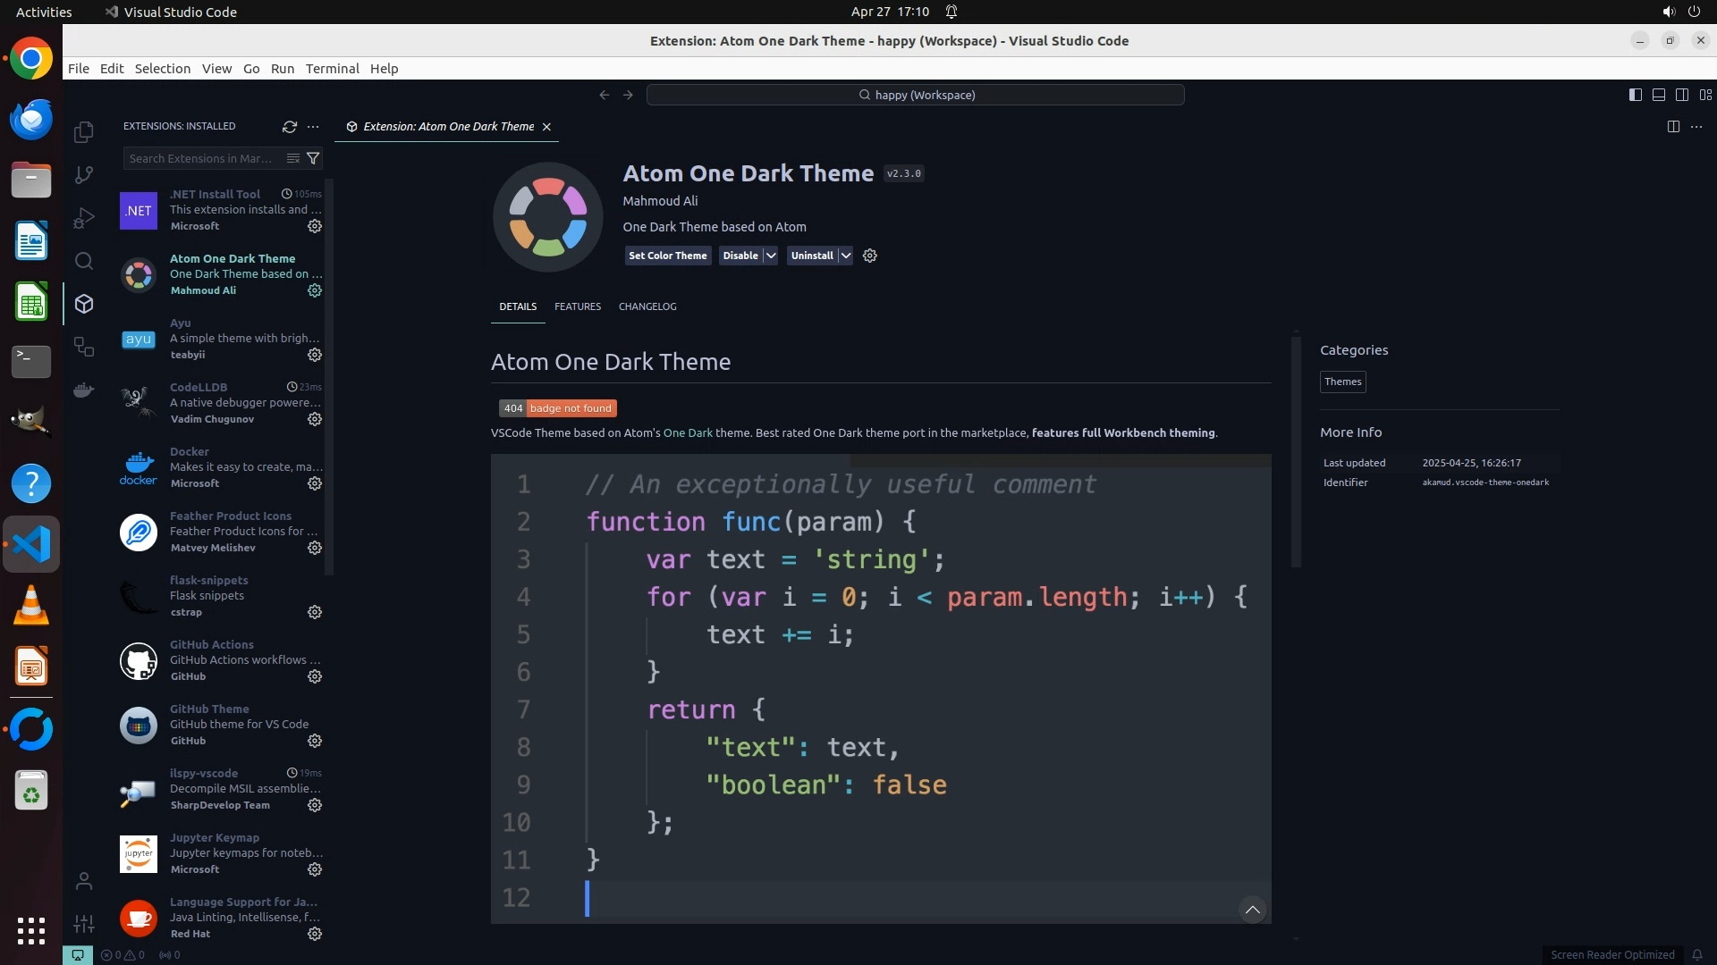
Task: Switch to the CHANGELOG tab
Action: [x=647, y=306]
